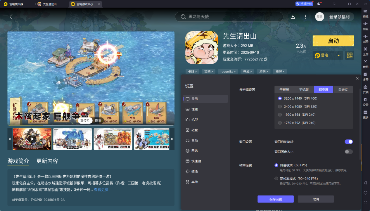
Task: Collapse the sidebar with double-chevron icon
Action: tap(365, 4)
